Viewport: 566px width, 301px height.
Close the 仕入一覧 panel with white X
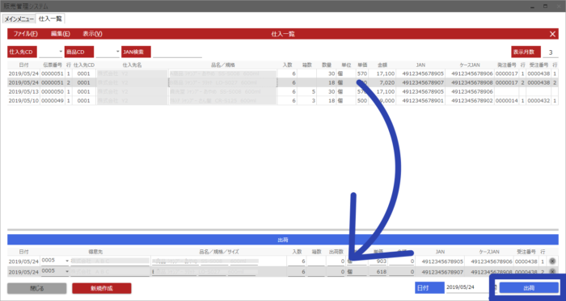552,34
